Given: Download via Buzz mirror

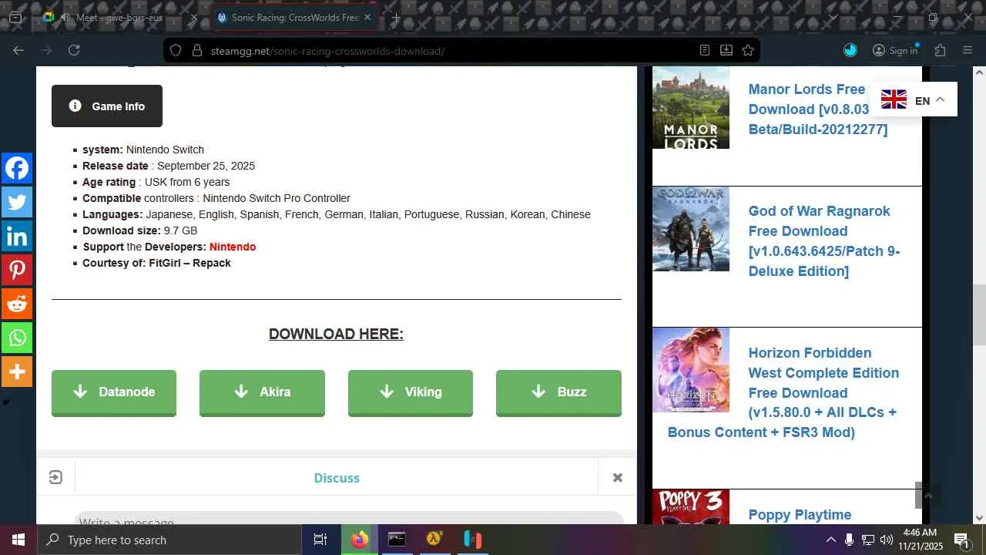Looking at the screenshot, I should [x=558, y=392].
